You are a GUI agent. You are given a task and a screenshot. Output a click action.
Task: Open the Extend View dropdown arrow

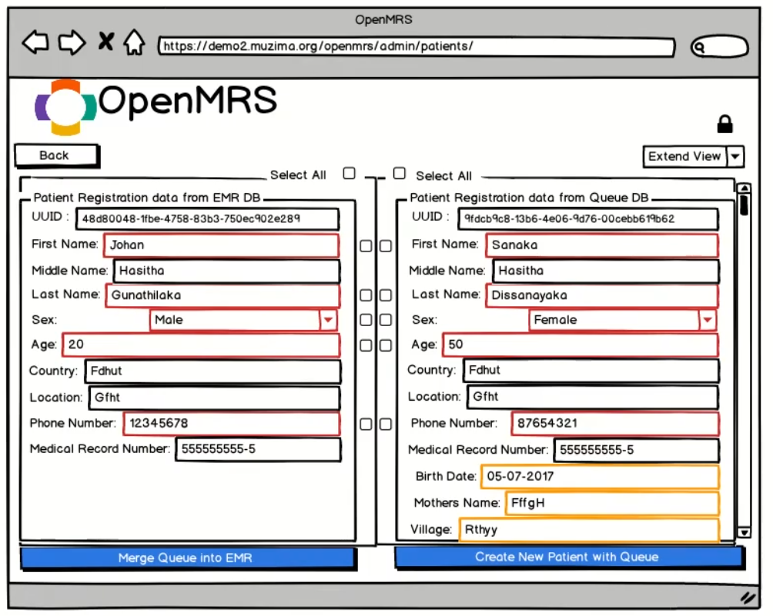click(x=735, y=157)
